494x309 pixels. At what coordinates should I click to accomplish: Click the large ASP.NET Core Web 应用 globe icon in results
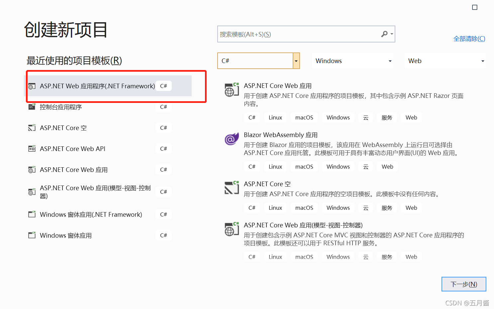(x=232, y=90)
